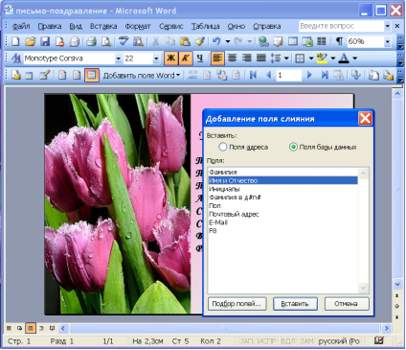
Task: Open font color A dropdown arrow
Action: click(354, 58)
